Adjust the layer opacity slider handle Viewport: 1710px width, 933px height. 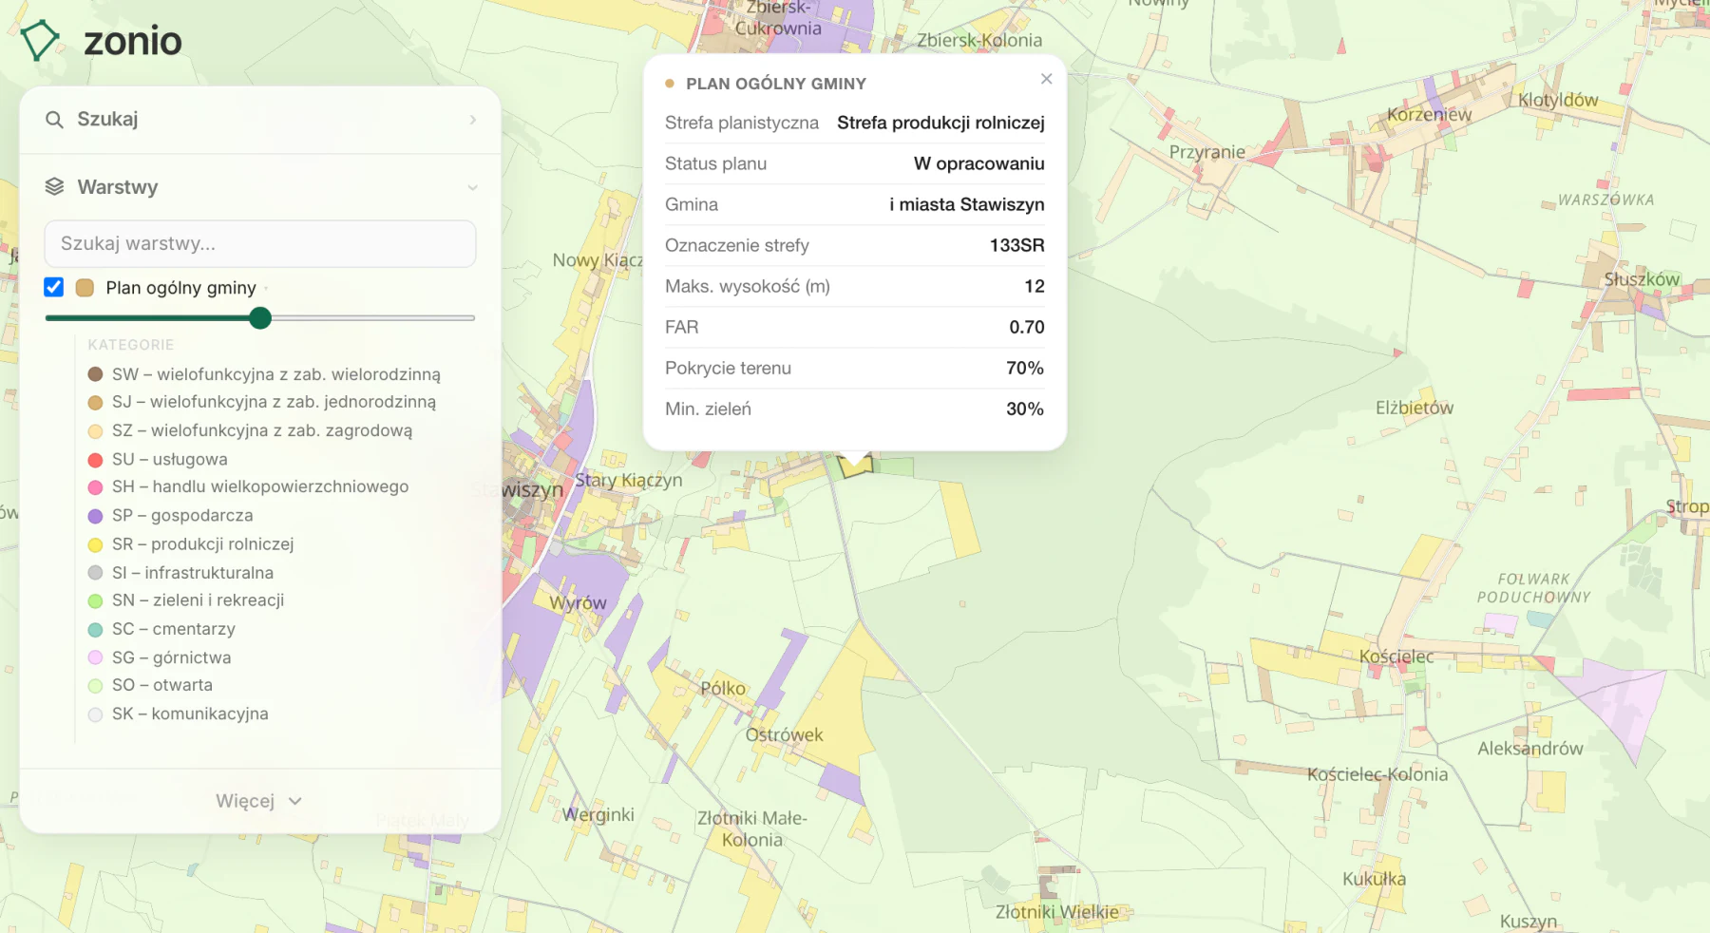tap(260, 318)
